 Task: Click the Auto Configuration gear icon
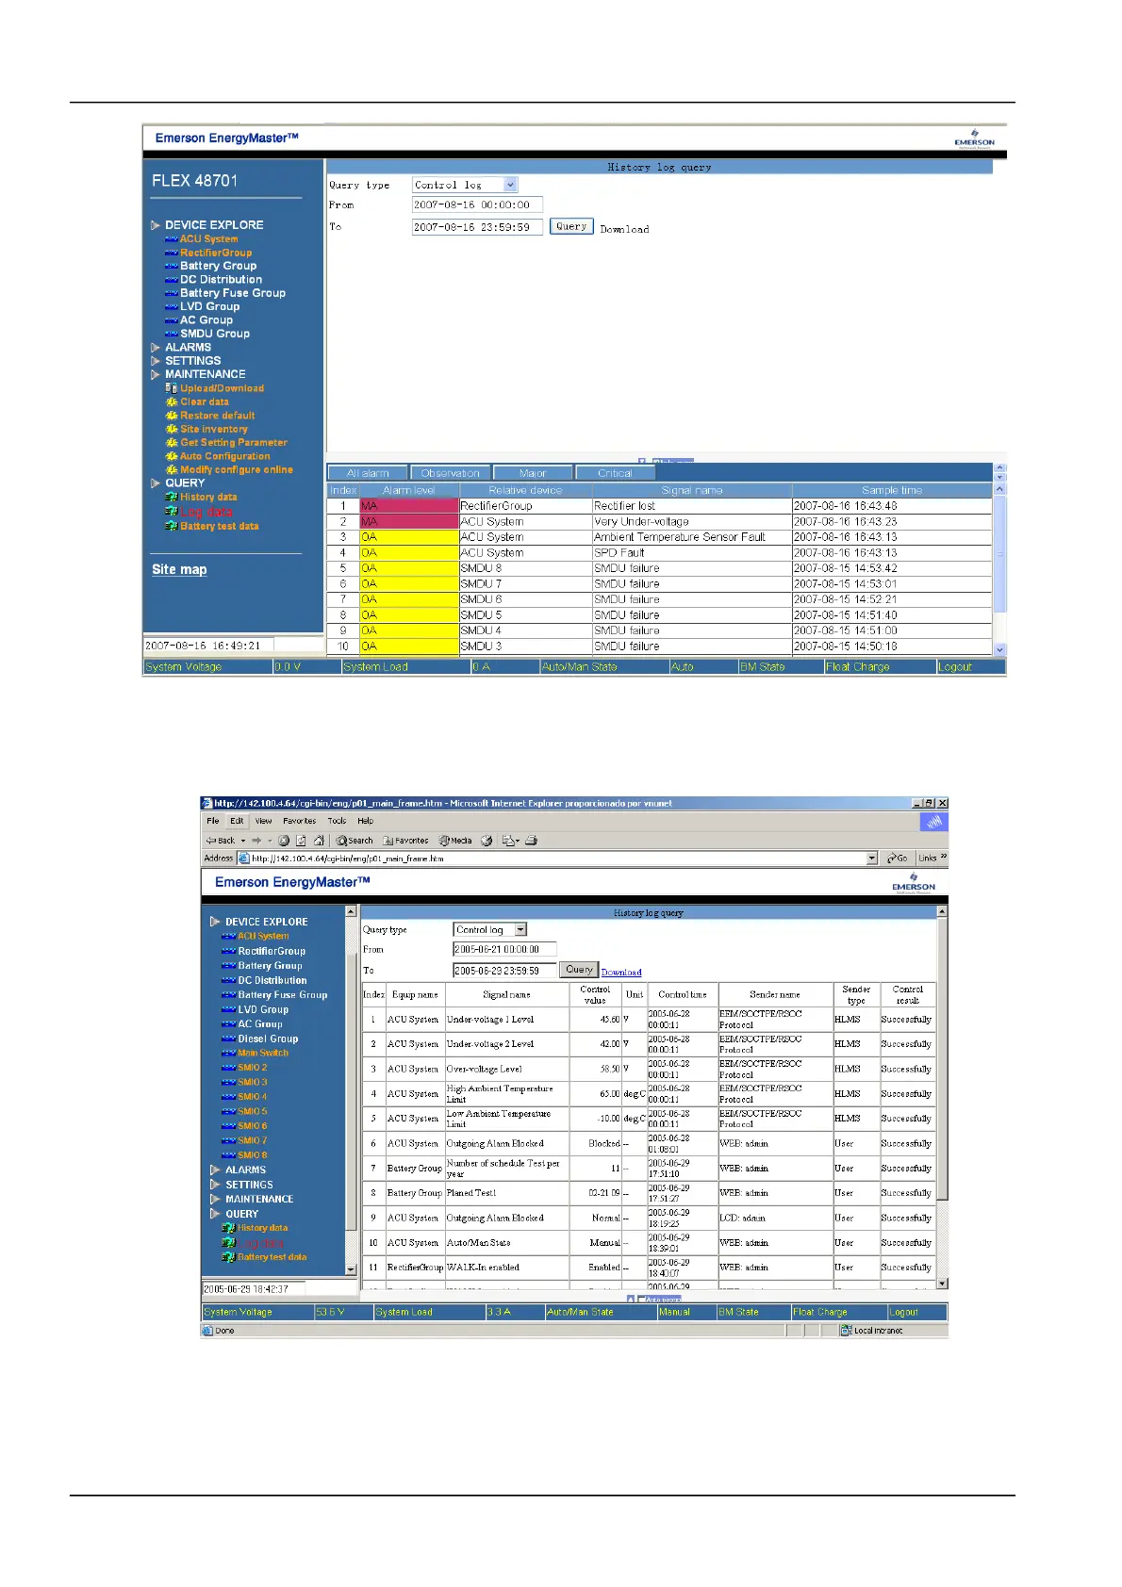tap(172, 456)
